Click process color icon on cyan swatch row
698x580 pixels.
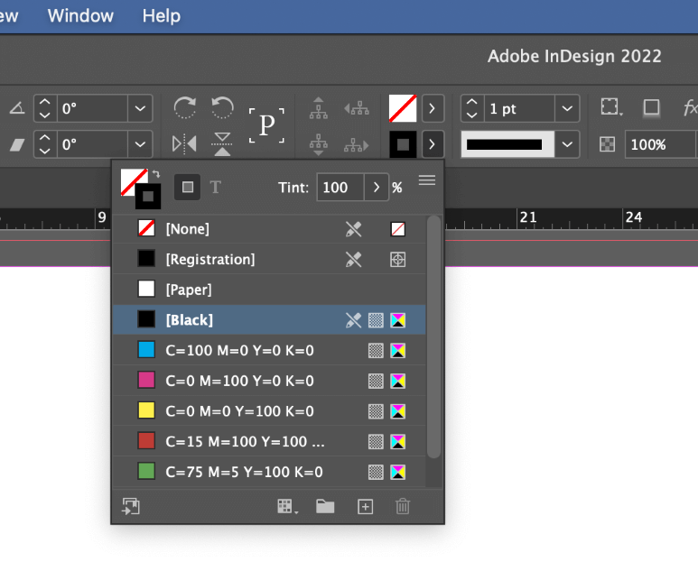pos(376,351)
